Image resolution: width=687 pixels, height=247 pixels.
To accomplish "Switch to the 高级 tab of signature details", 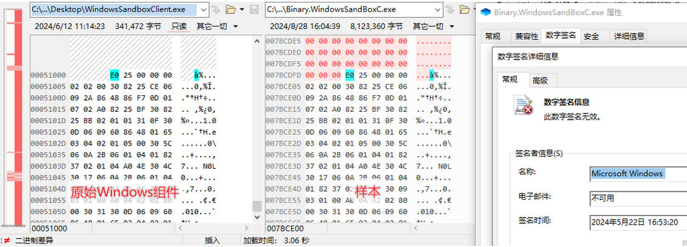I will coord(540,81).
